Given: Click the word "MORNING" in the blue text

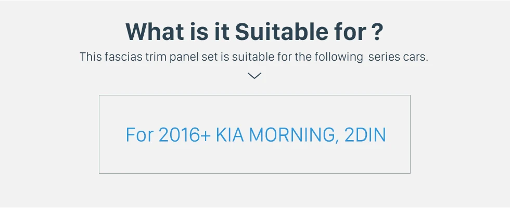Looking at the screenshot, I should 292,135.
